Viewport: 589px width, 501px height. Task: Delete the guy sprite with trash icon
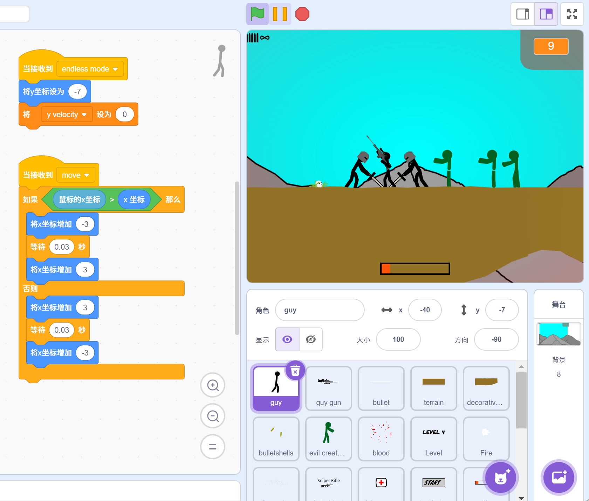(x=295, y=371)
